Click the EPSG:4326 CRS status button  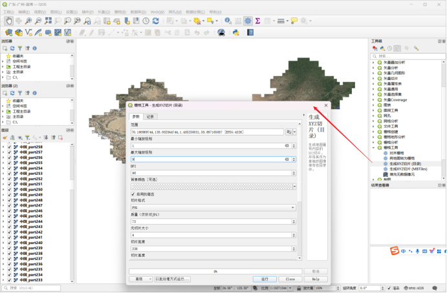click(x=414, y=288)
